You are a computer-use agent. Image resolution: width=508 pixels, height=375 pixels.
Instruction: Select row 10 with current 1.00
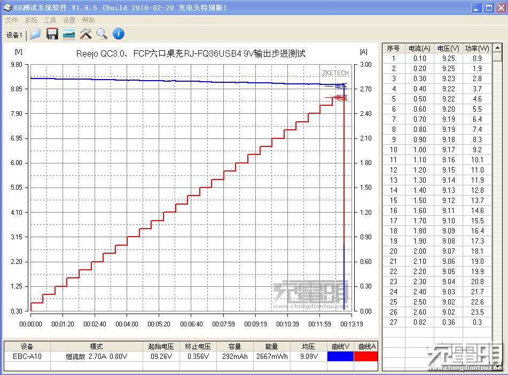pos(437,150)
